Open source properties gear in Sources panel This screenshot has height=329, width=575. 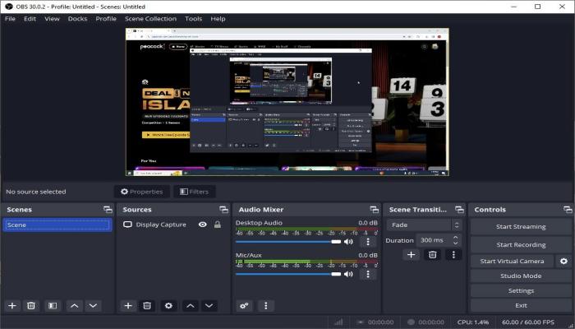[x=168, y=305]
